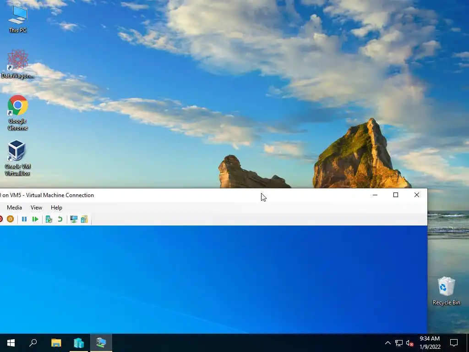The image size is (469, 352).
Task: Open taskbar search
Action: coord(33,343)
